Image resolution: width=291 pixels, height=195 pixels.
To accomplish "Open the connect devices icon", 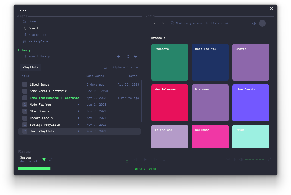I will tap(235, 159).
